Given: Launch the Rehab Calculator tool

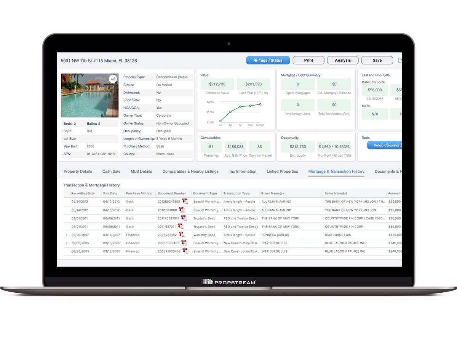Looking at the screenshot, I should [x=385, y=145].
